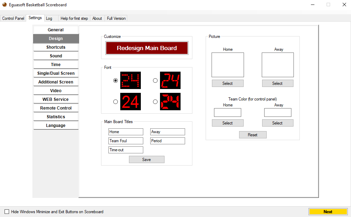Select the italic segment font radio button
Viewport: 351px width, 217px height.
[x=155, y=80]
